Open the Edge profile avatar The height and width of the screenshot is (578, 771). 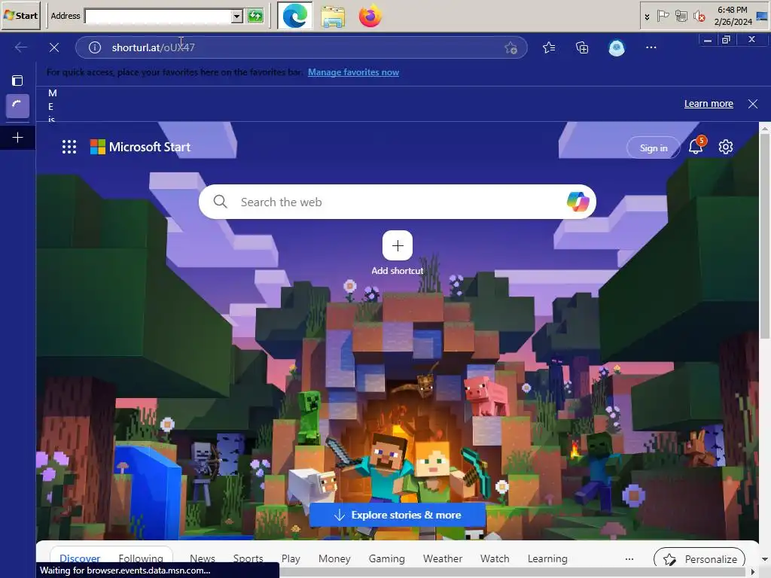click(616, 47)
